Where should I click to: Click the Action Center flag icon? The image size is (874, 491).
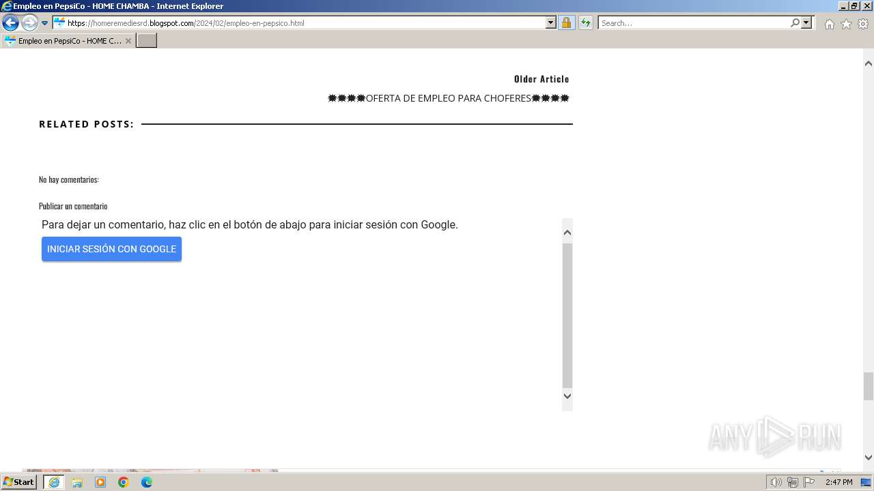(x=809, y=482)
